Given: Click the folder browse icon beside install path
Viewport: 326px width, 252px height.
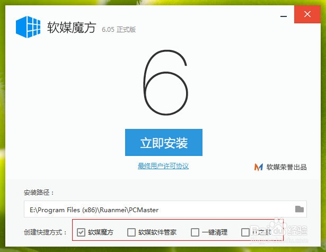Looking at the screenshot, I should point(299,209).
